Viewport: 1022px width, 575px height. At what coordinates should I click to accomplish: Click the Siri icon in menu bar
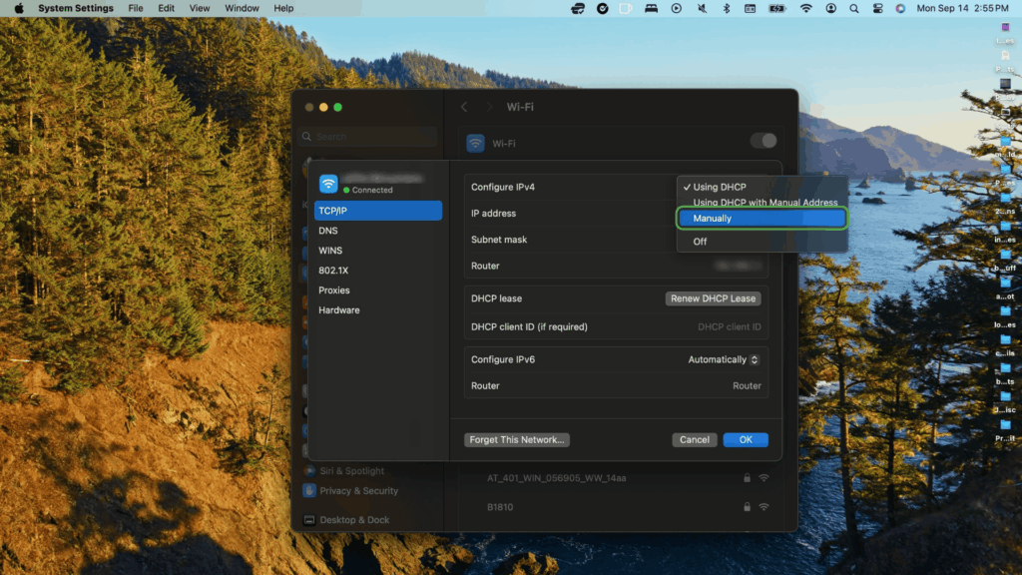(x=901, y=8)
